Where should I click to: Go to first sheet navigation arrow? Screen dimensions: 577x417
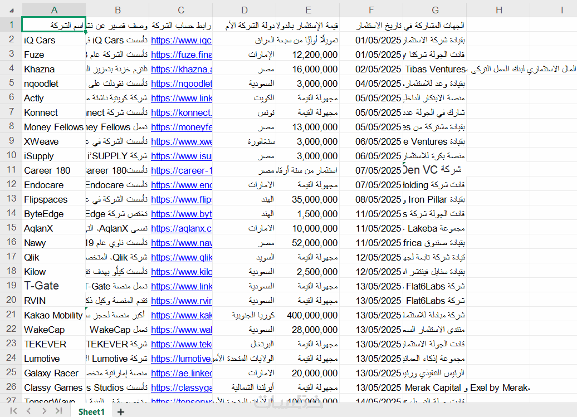click(13, 411)
